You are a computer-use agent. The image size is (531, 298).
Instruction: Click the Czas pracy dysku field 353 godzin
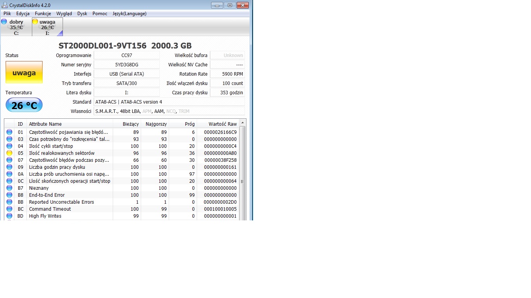[227, 93]
